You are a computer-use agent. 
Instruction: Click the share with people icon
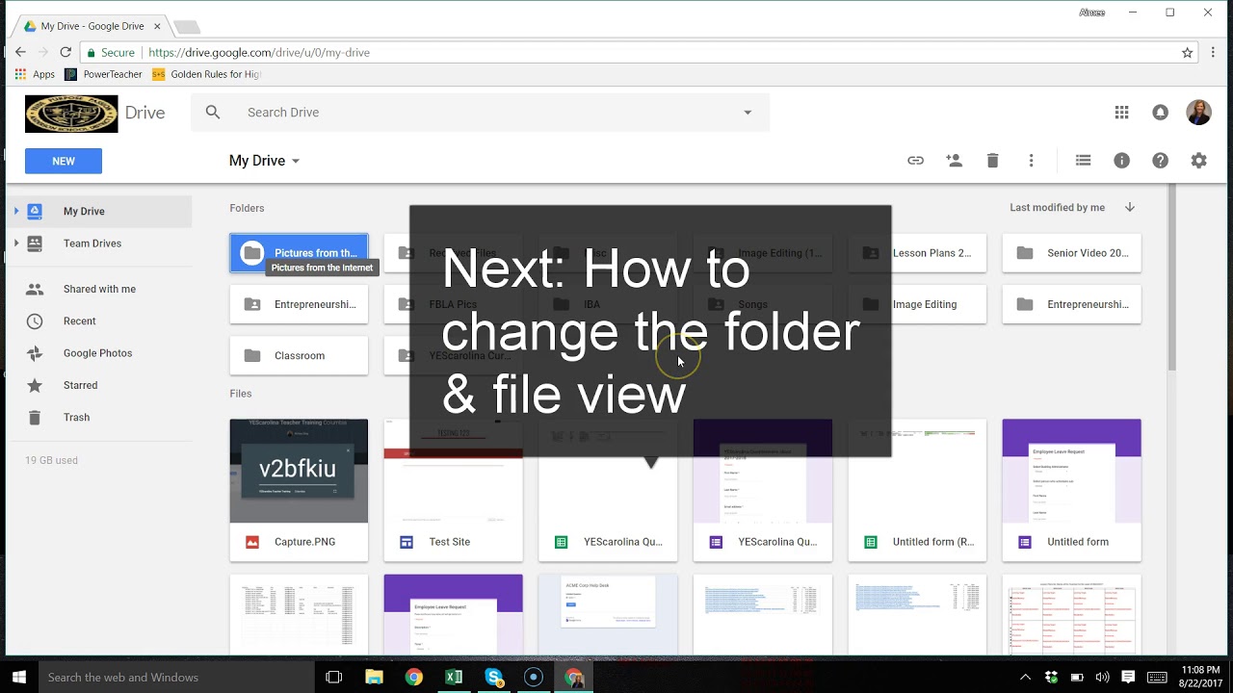[954, 161]
